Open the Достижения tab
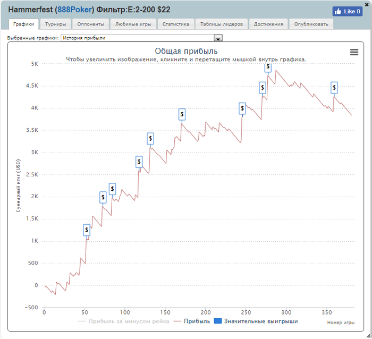The height and width of the screenshot is (339, 372). [x=268, y=24]
